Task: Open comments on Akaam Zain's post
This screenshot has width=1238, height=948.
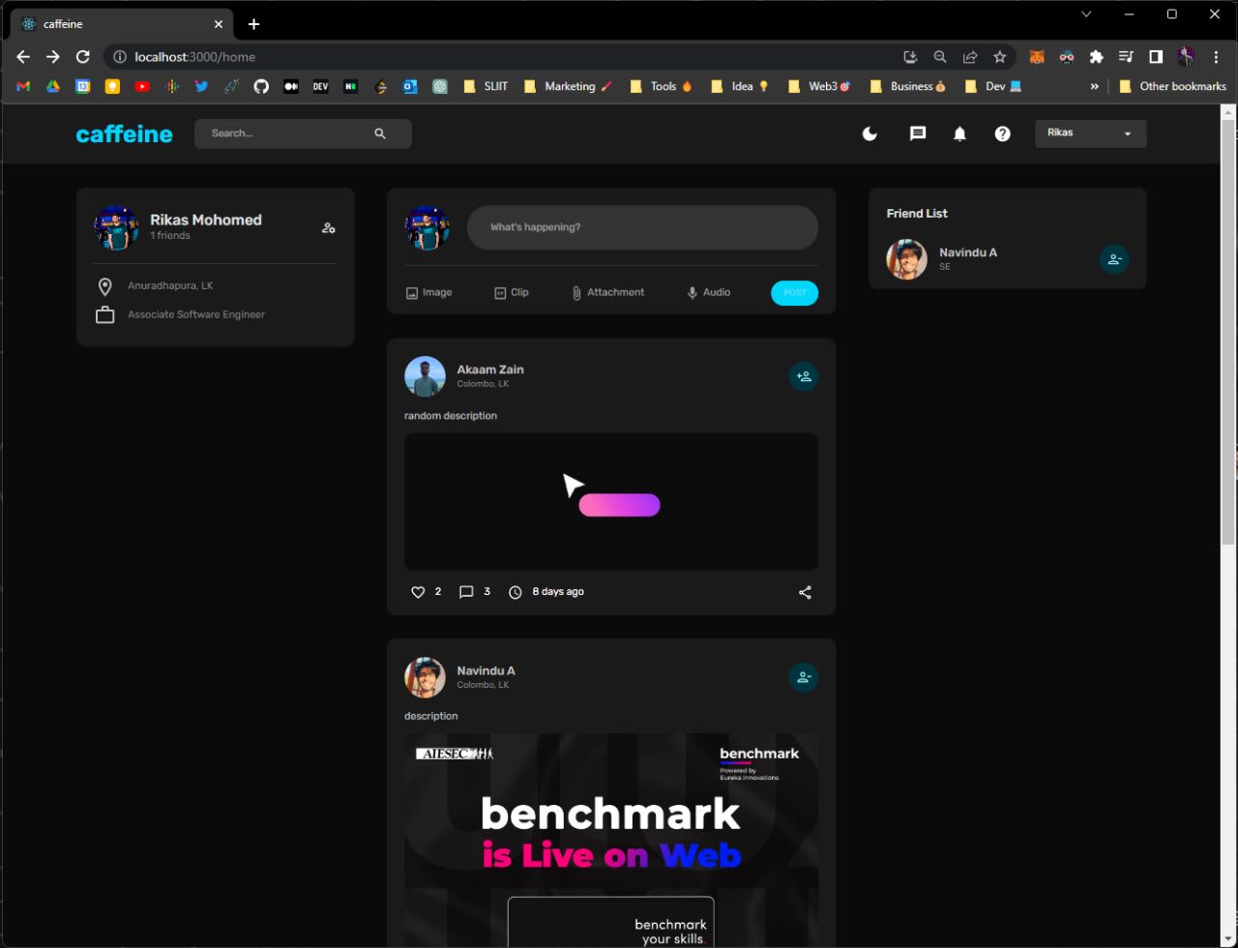Action: 466,592
